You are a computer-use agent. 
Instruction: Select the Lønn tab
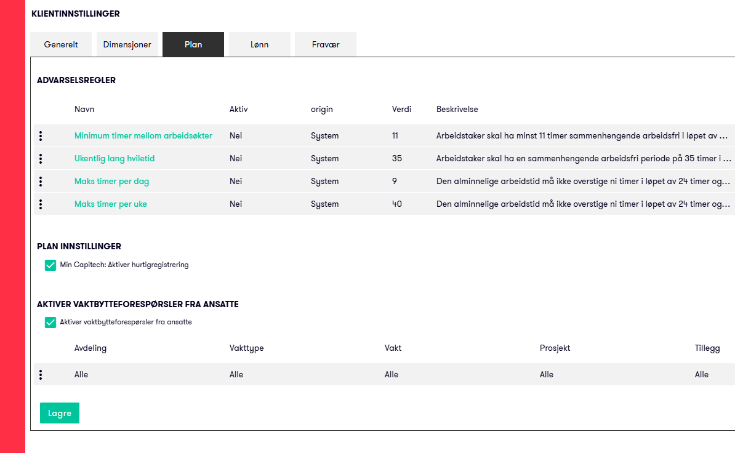(x=259, y=44)
